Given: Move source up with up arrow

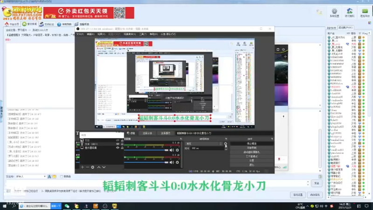Looking at the screenshot, I should (99, 167).
